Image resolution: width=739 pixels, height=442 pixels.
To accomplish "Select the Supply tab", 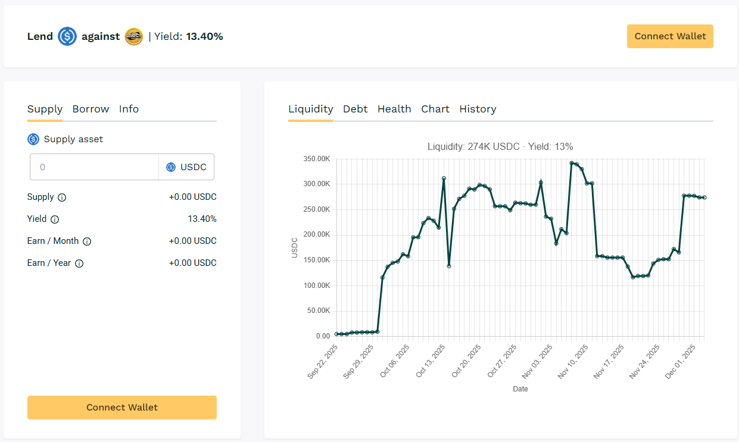I will point(45,109).
